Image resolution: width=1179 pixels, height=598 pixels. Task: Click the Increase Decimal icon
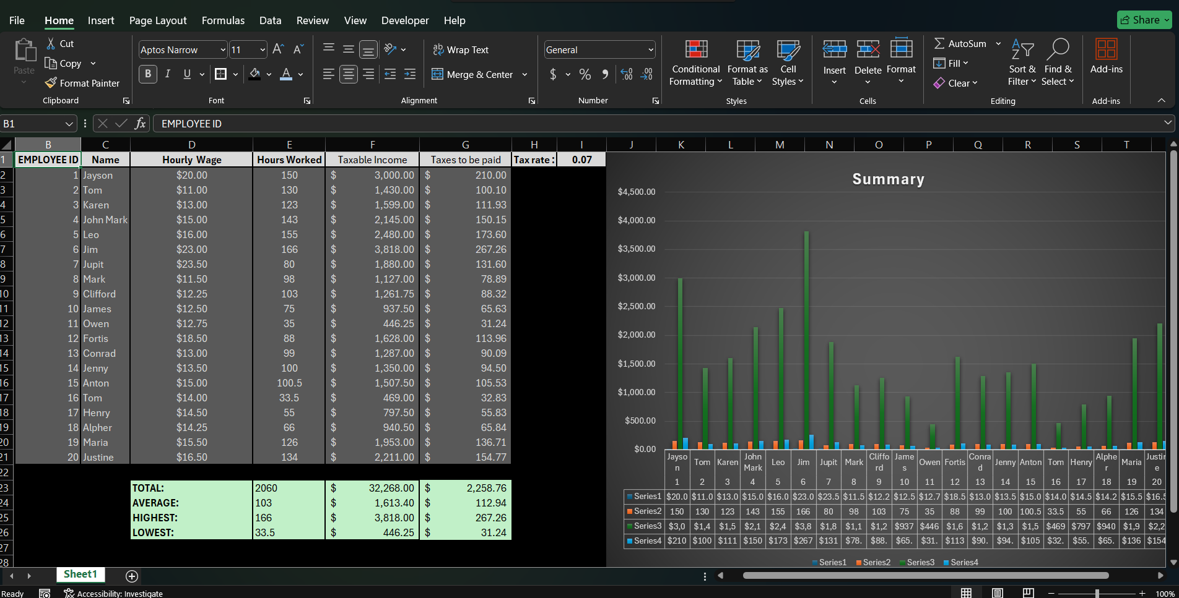626,74
